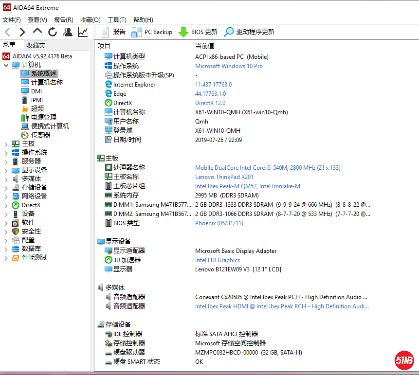Expand the 存储设备 tree node
The height and width of the screenshot is (375, 419).
click(x=6, y=188)
